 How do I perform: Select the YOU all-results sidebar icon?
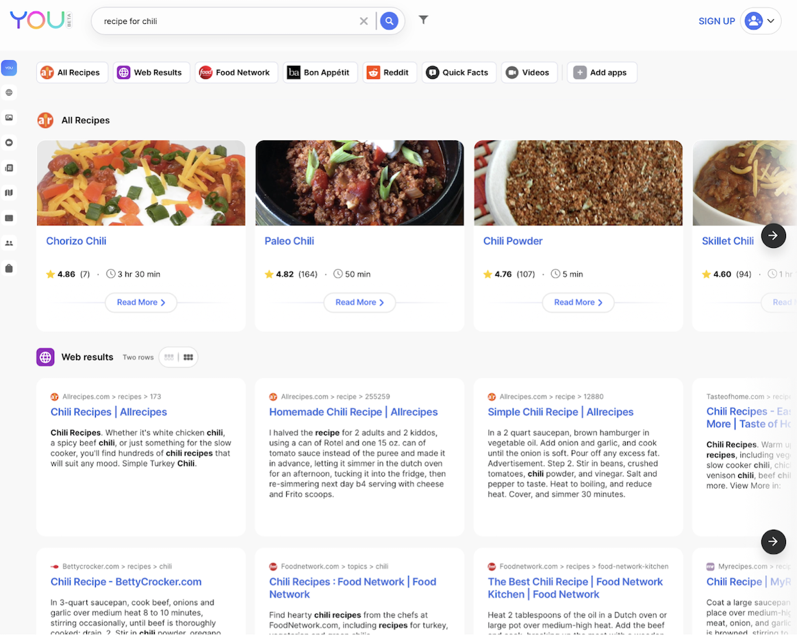(9, 68)
